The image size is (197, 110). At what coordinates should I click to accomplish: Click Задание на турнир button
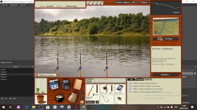46,75
